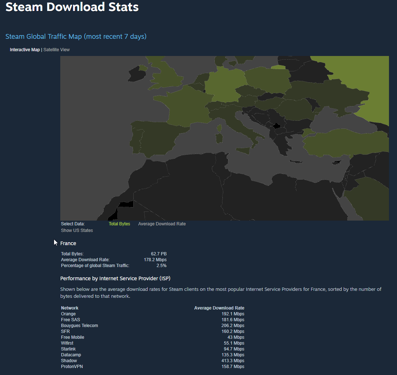Click the SFR network row name

(x=65, y=331)
